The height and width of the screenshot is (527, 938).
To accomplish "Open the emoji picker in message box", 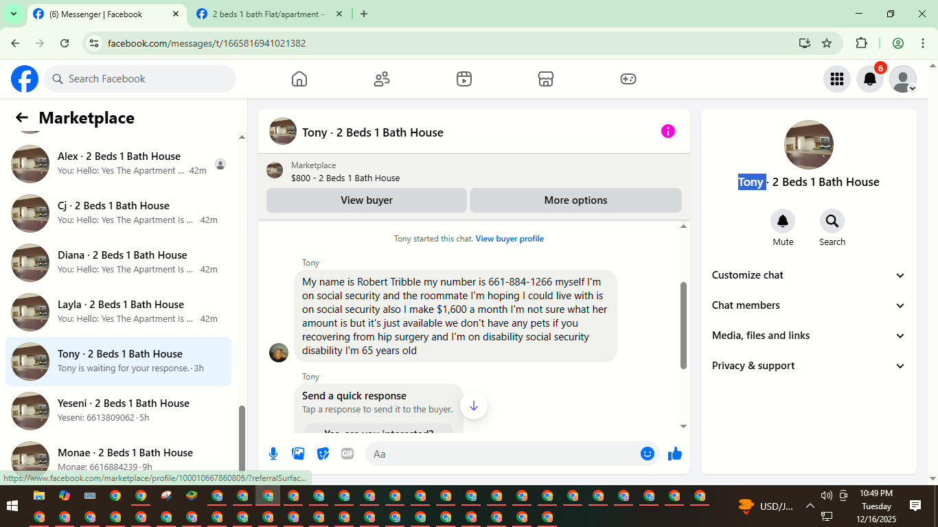I will (648, 454).
